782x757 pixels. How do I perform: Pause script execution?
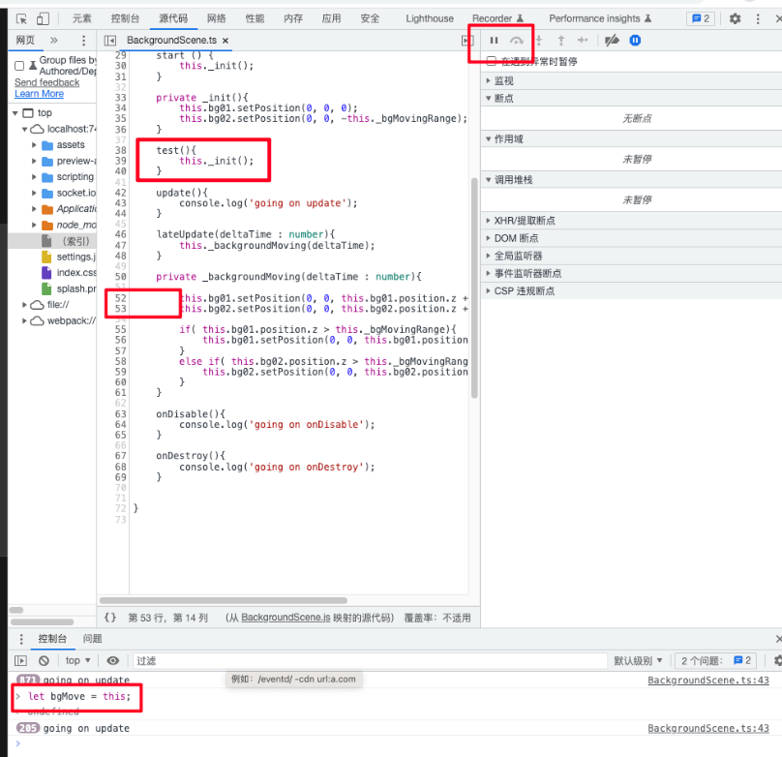(x=494, y=41)
